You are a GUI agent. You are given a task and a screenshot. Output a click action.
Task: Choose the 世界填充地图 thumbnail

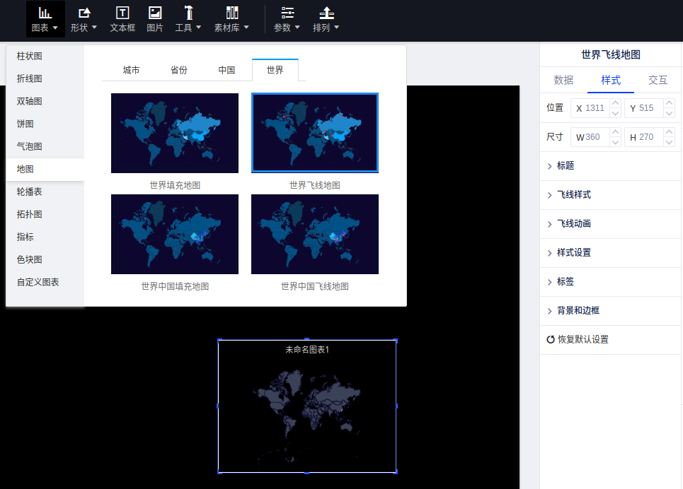(175, 133)
